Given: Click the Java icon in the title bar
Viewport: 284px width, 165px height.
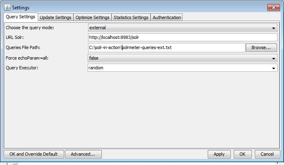Looking at the screenshot, I should [7, 7].
